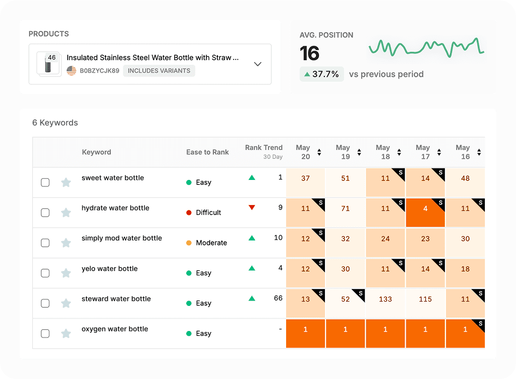Image resolution: width=516 pixels, height=379 pixels.
Task: Mark yelo water bottle as starred
Action: click(x=66, y=273)
